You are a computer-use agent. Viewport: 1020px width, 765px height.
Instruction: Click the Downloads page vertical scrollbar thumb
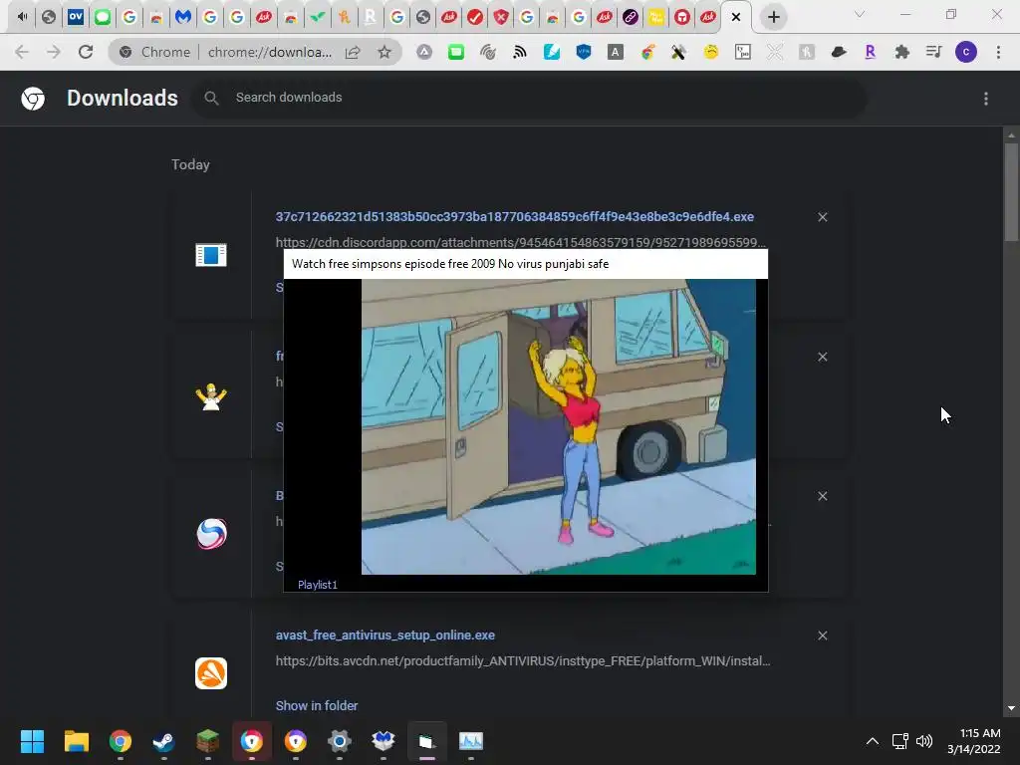coord(1011,192)
